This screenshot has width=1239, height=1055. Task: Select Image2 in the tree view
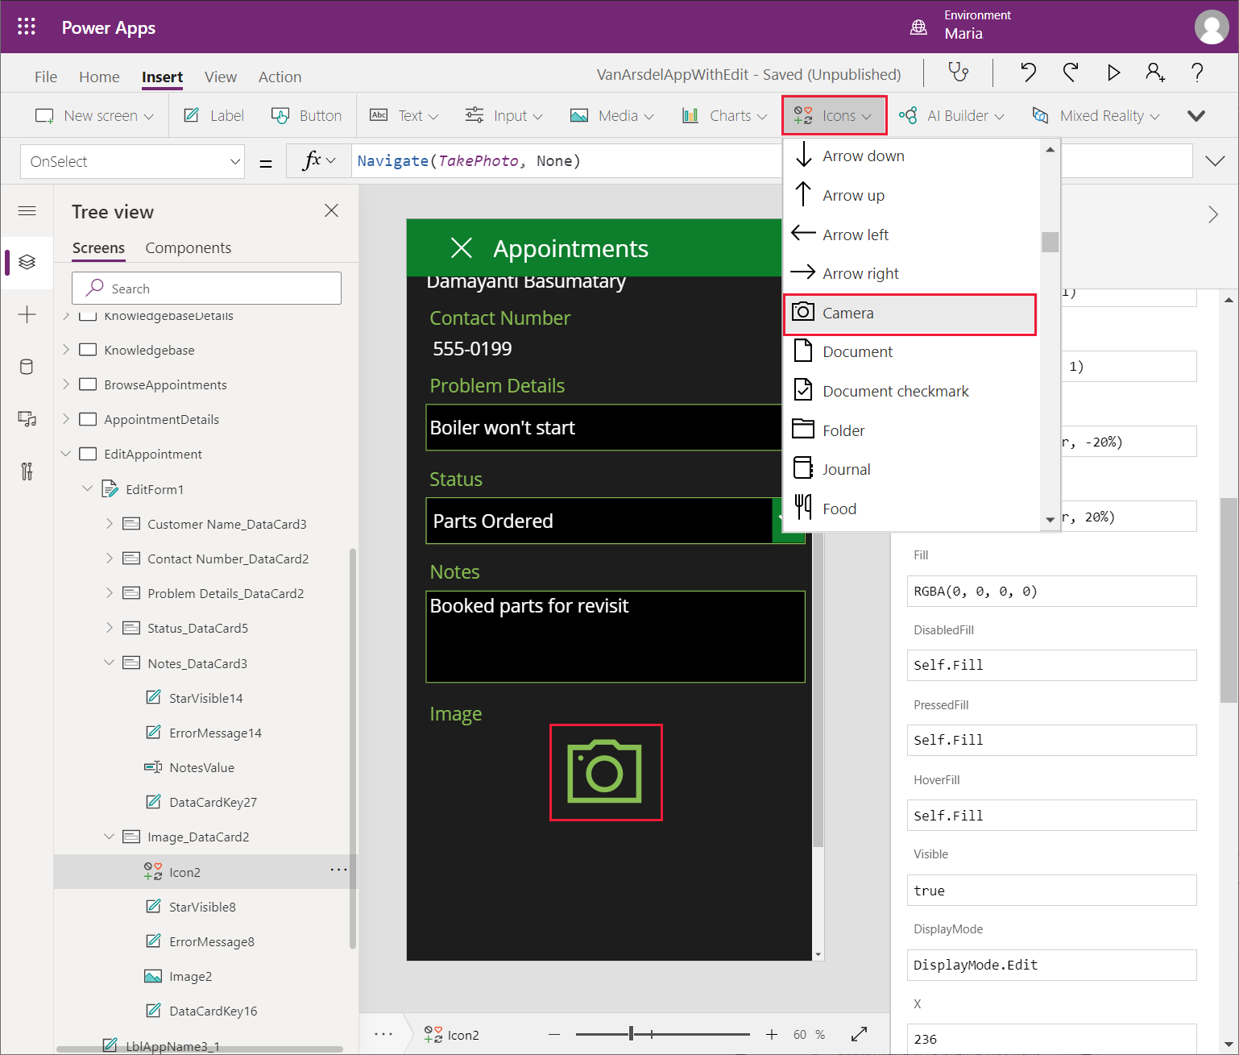191,977
